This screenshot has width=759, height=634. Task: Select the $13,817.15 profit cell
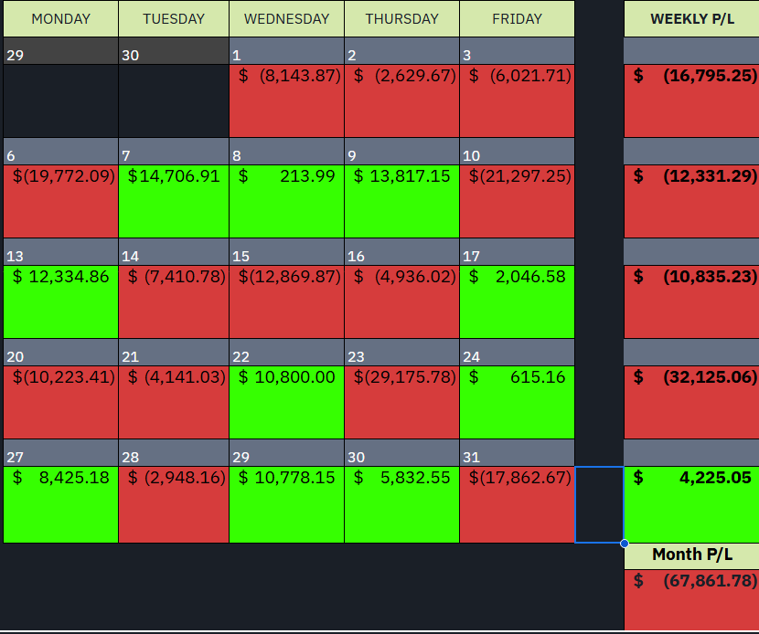[401, 201]
